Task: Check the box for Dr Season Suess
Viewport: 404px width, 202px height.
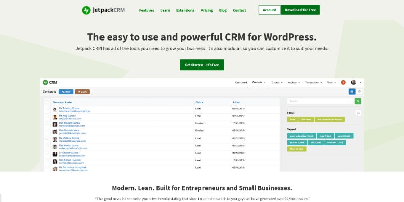Action: [47, 153]
